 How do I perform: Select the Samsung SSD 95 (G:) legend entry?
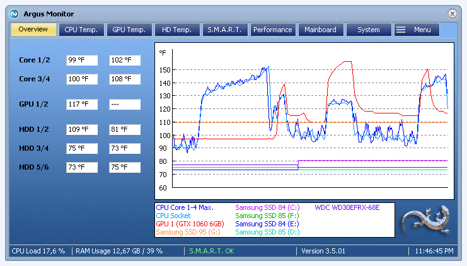188,232
